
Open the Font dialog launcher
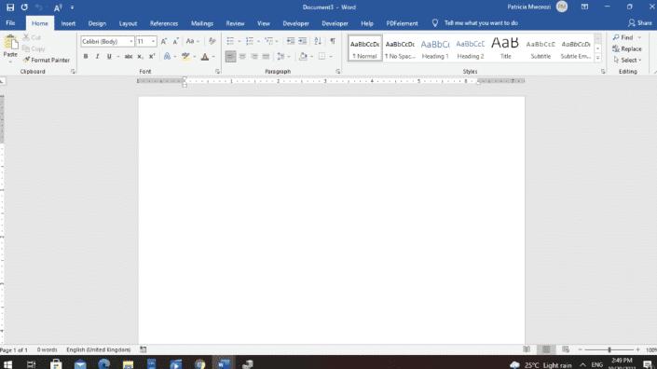pyautogui.click(x=217, y=72)
